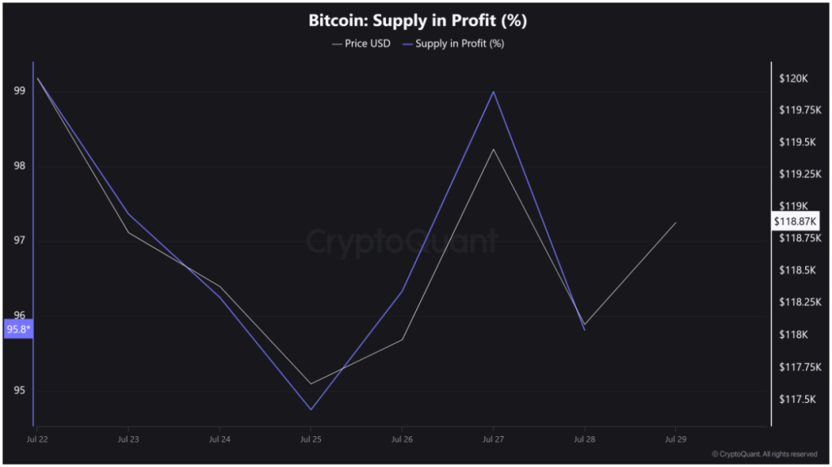Click the purple 95.8* value label
The width and height of the screenshot is (832, 467).
pyautogui.click(x=19, y=329)
